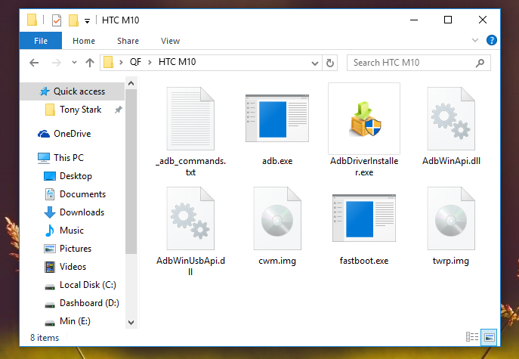519x359 pixels.
Task: Select the fastboot.exe file icon
Action: tap(364, 218)
